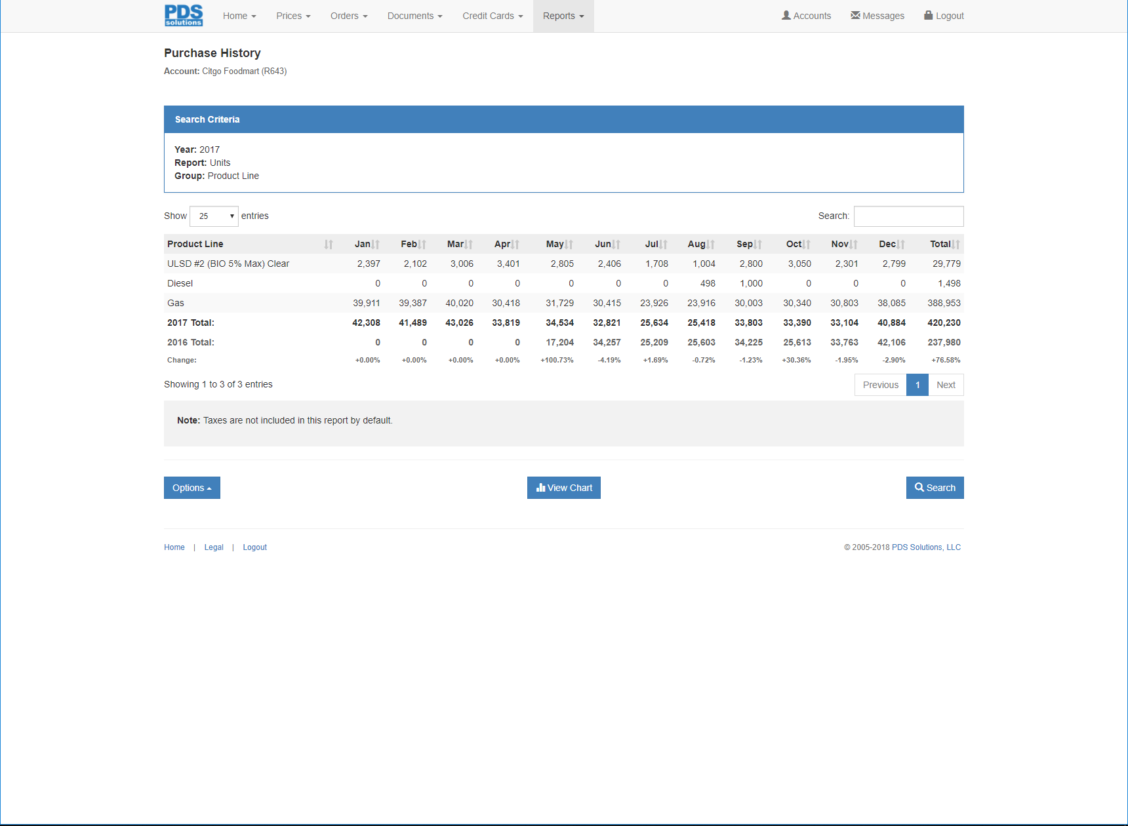Click the PDS Solutions logo
Viewport: 1128px width, 826px height.
(x=184, y=15)
